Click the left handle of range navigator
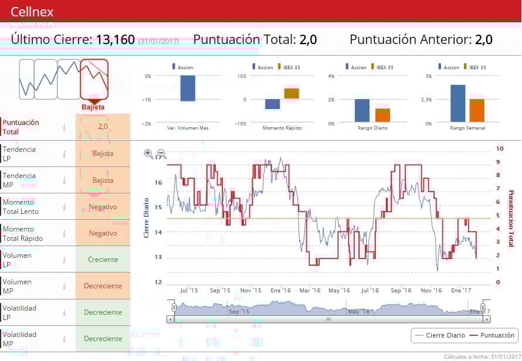Image resolution: width=522 pixels, height=361 pixels. click(x=174, y=307)
